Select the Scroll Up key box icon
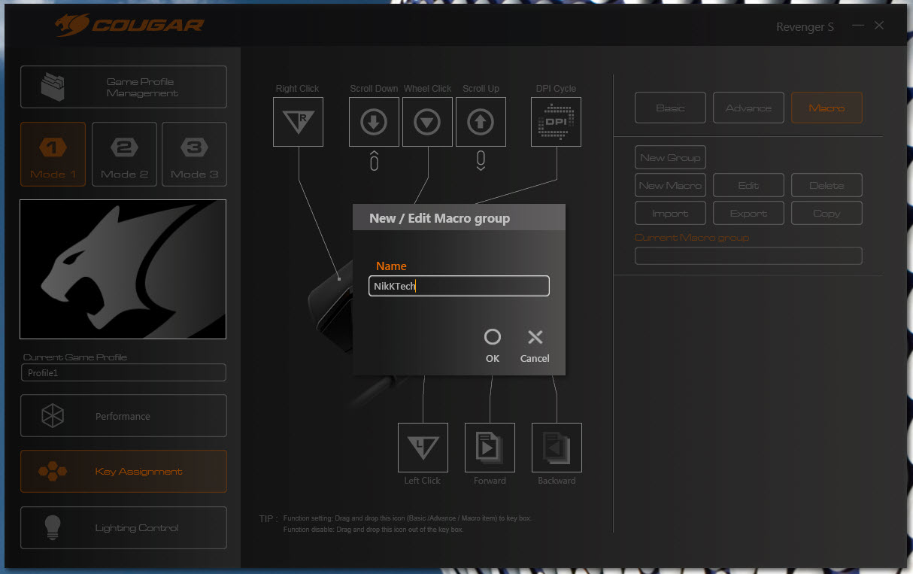 pos(481,122)
